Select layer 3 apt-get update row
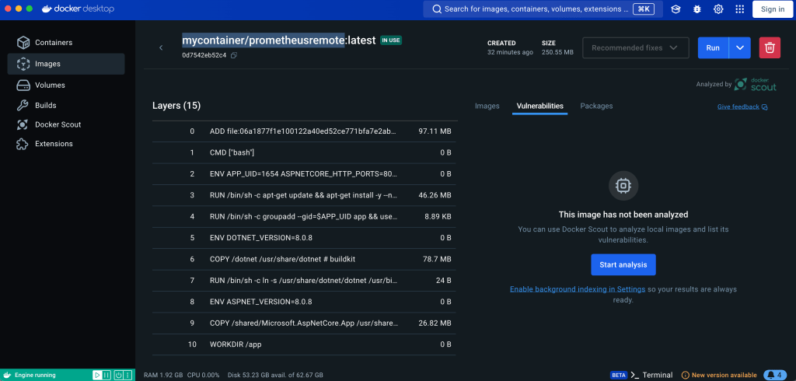 point(304,196)
